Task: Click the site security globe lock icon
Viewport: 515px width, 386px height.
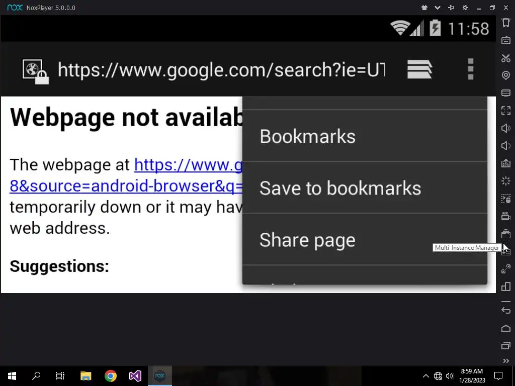Action: tap(36, 72)
